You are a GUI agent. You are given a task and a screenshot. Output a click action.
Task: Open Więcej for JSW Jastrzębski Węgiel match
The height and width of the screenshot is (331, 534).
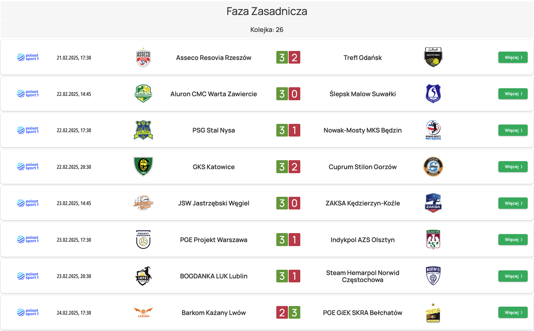click(513, 203)
